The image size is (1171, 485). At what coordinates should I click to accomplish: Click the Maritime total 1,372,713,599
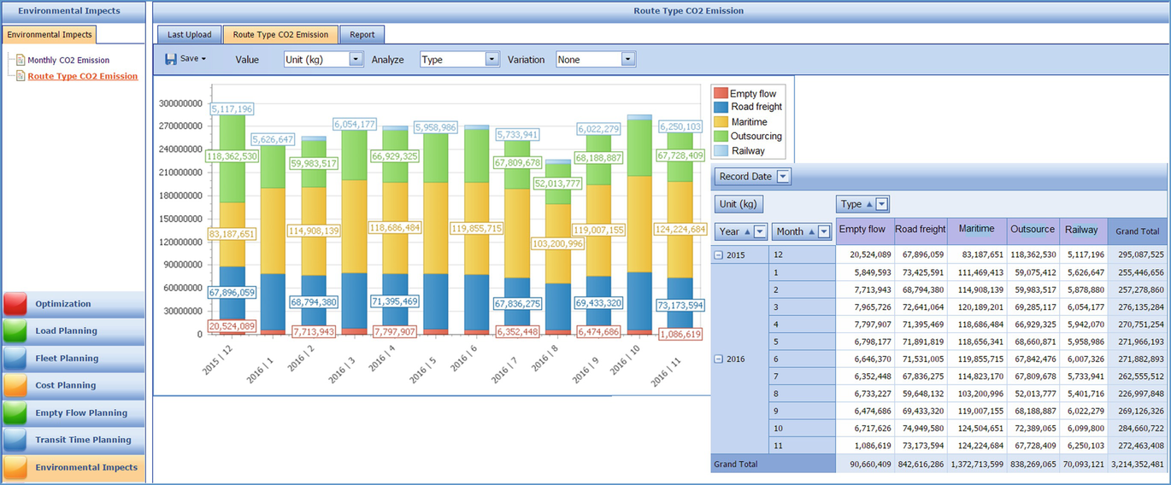point(976,464)
